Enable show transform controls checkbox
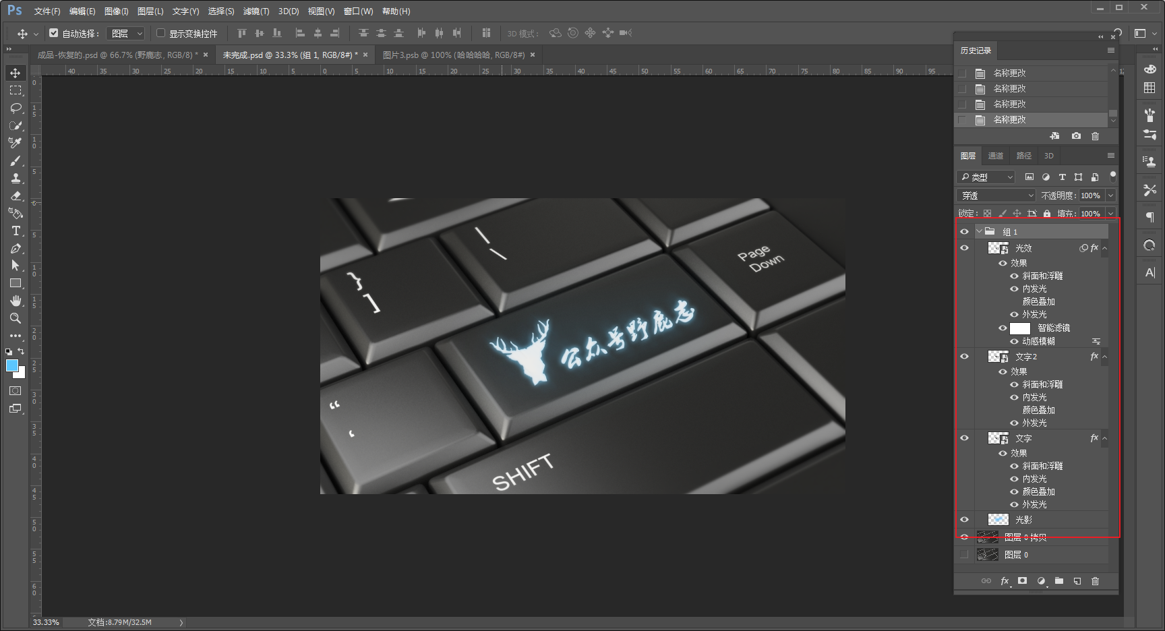 161,32
